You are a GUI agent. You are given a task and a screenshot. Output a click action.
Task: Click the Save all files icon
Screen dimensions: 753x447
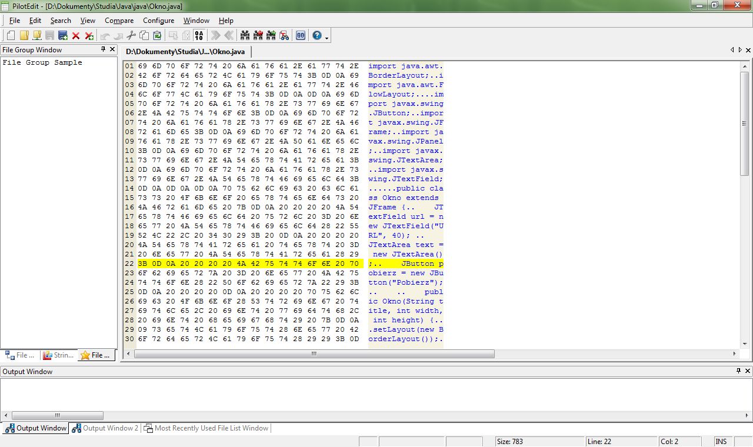click(x=63, y=36)
